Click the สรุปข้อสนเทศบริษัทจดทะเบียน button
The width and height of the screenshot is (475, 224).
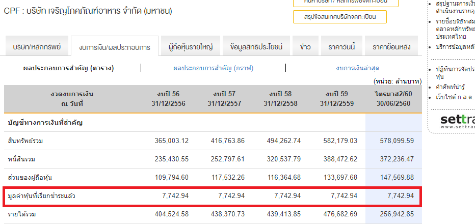coord(339,17)
